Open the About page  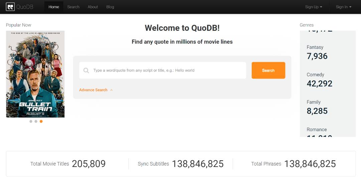tap(93, 7)
